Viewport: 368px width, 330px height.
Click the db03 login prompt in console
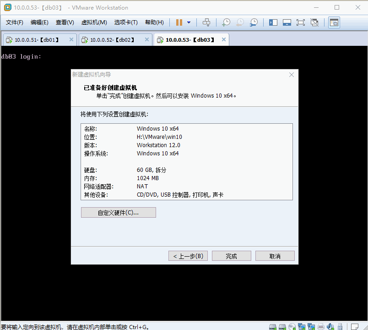[21, 56]
